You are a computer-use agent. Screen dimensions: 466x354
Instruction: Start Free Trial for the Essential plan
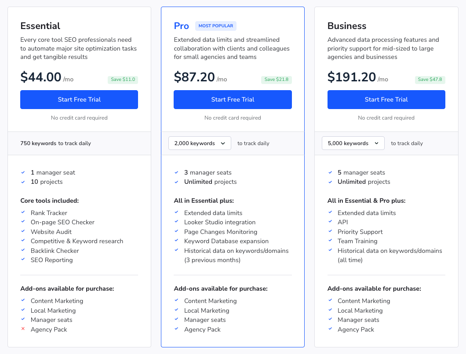(x=79, y=99)
